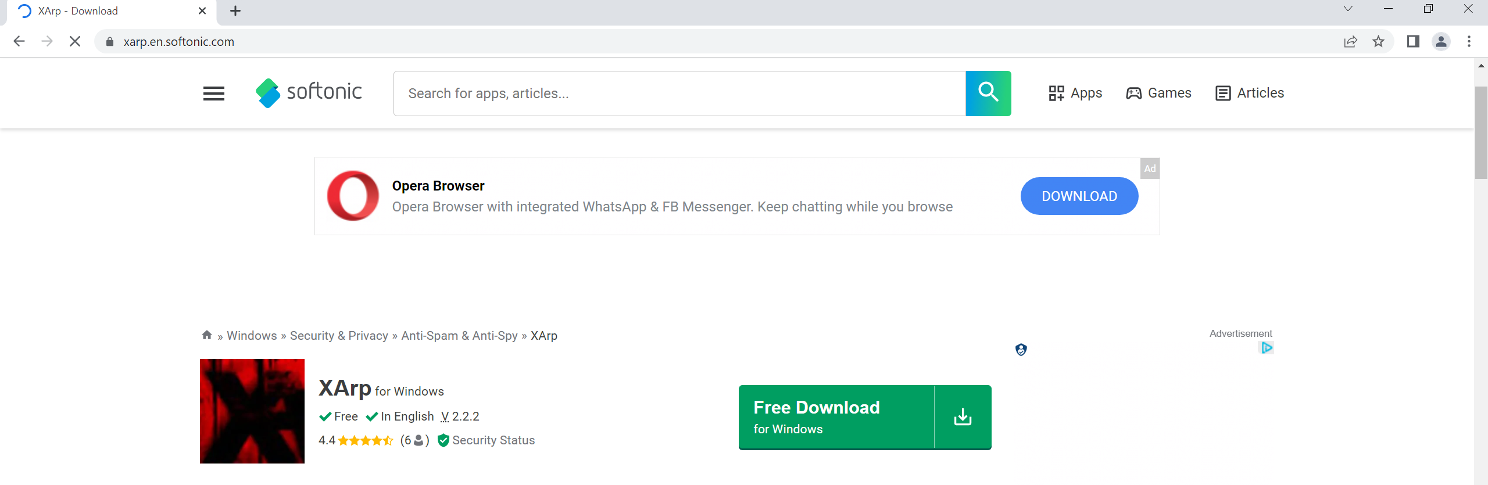Click the share page icon in address bar
This screenshot has height=485, width=1488.
click(x=1350, y=42)
